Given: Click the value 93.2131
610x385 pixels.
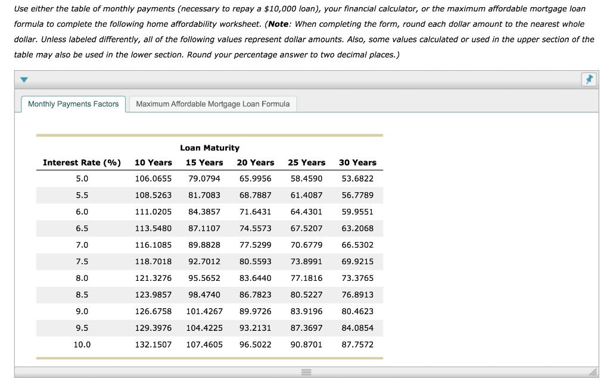Looking at the screenshot, I should pyautogui.click(x=256, y=328).
